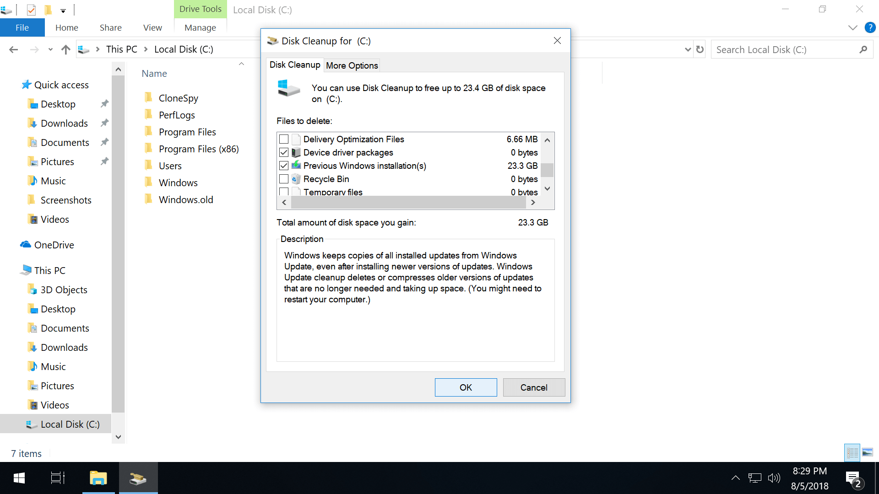The image size is (879, 494).
Task: Expand the ribbon with the chevron
Action: pos(852,27)
